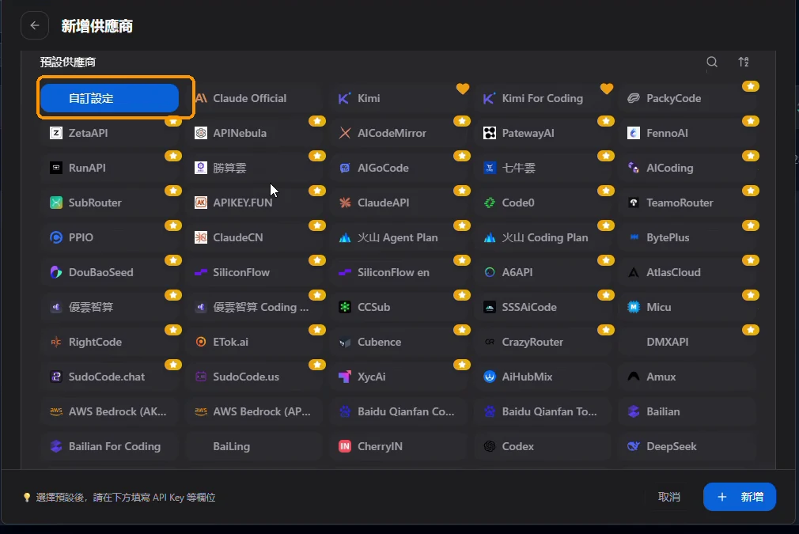799x534 pixels.
Task: Select the AWS Bedrock (AP... provider name
Action: click(x=261, y=411)
